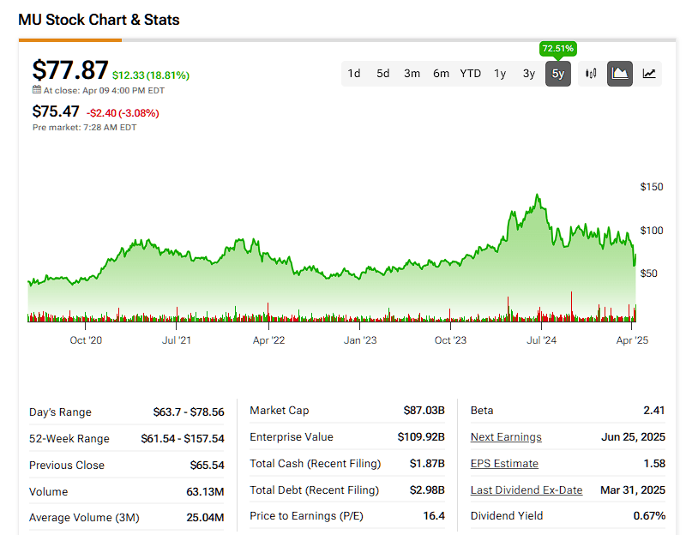Click the EPS Estimate value 1.58

click(x=654, y=464)
